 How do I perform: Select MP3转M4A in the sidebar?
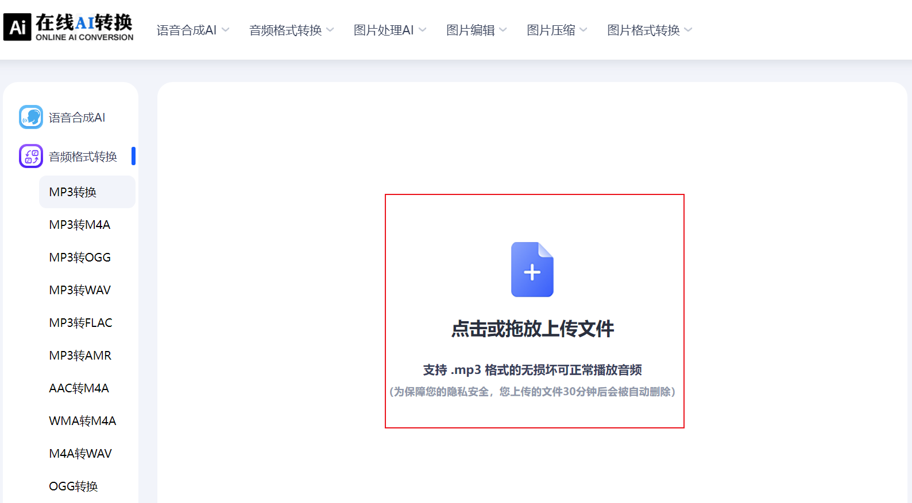pos(80,225)
